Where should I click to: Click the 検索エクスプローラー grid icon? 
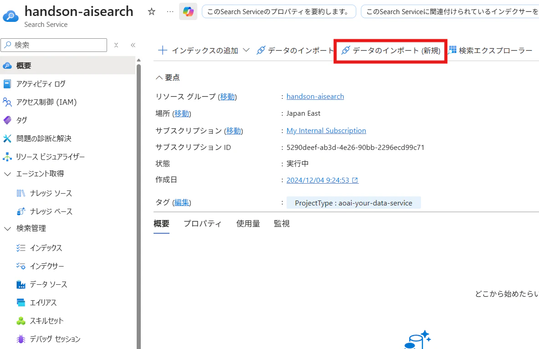tap(452, 50)
